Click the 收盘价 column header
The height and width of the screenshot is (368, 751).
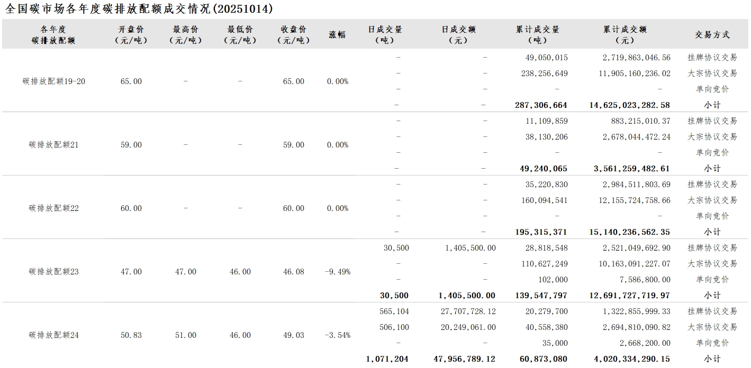[x=293, y=34]
